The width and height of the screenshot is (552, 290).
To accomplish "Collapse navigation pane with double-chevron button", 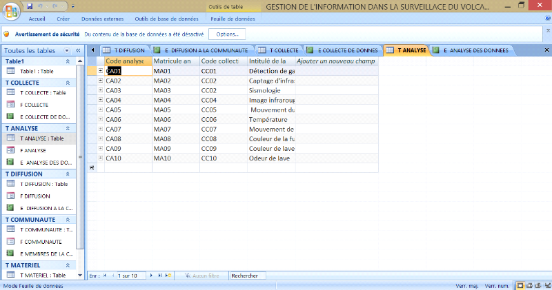I will click(x=79, y=50).
